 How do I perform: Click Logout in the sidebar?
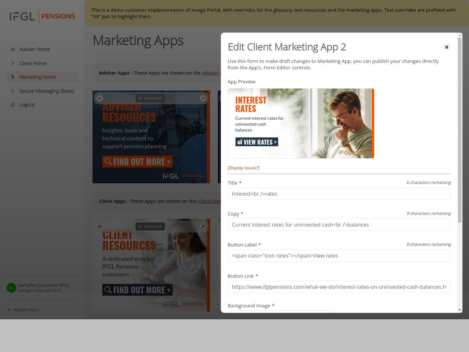click(x=27, y=105)
